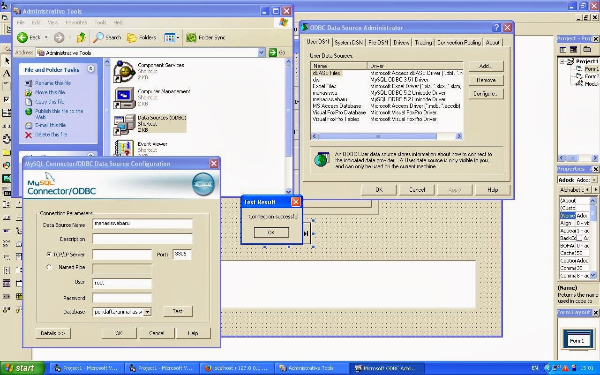
Task: Expand the Address bar dropdown
Action: (x=262, y=52)
